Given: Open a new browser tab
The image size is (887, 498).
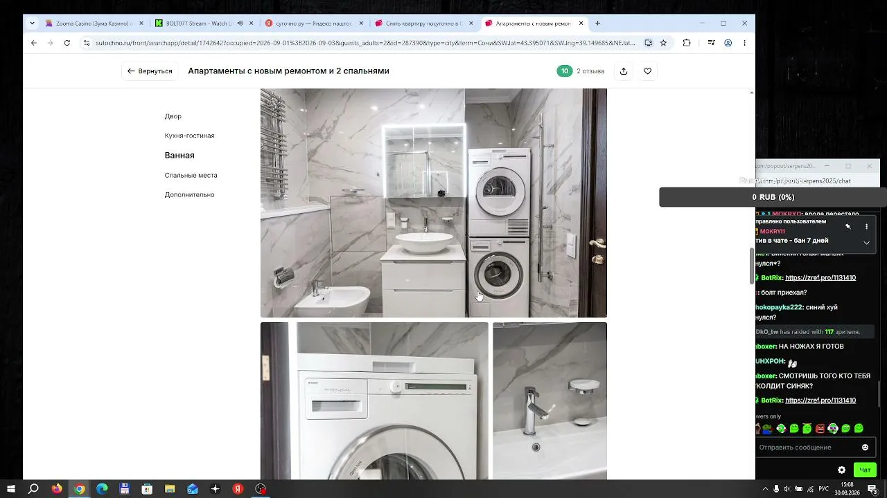Looking at the screenshot, I should (597, 23).
